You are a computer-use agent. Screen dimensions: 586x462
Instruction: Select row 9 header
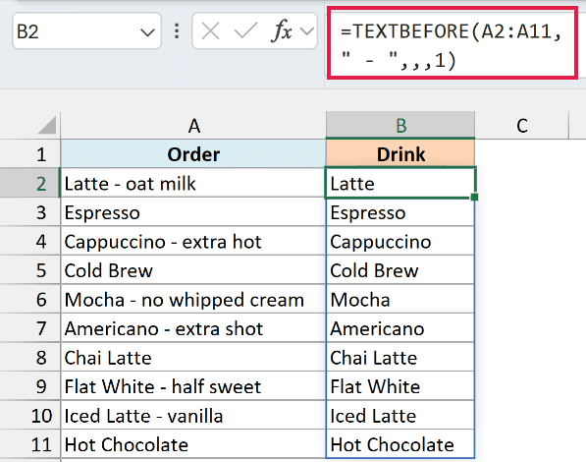pyautogui.click(x=29, y=386)
